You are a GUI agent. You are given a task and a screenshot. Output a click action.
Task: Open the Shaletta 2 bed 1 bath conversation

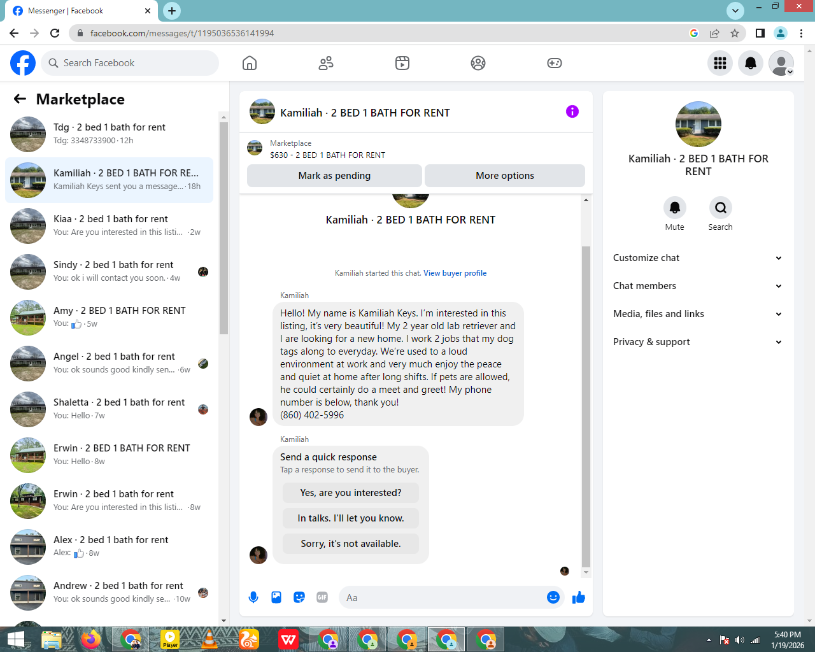[x=110, y=409]
